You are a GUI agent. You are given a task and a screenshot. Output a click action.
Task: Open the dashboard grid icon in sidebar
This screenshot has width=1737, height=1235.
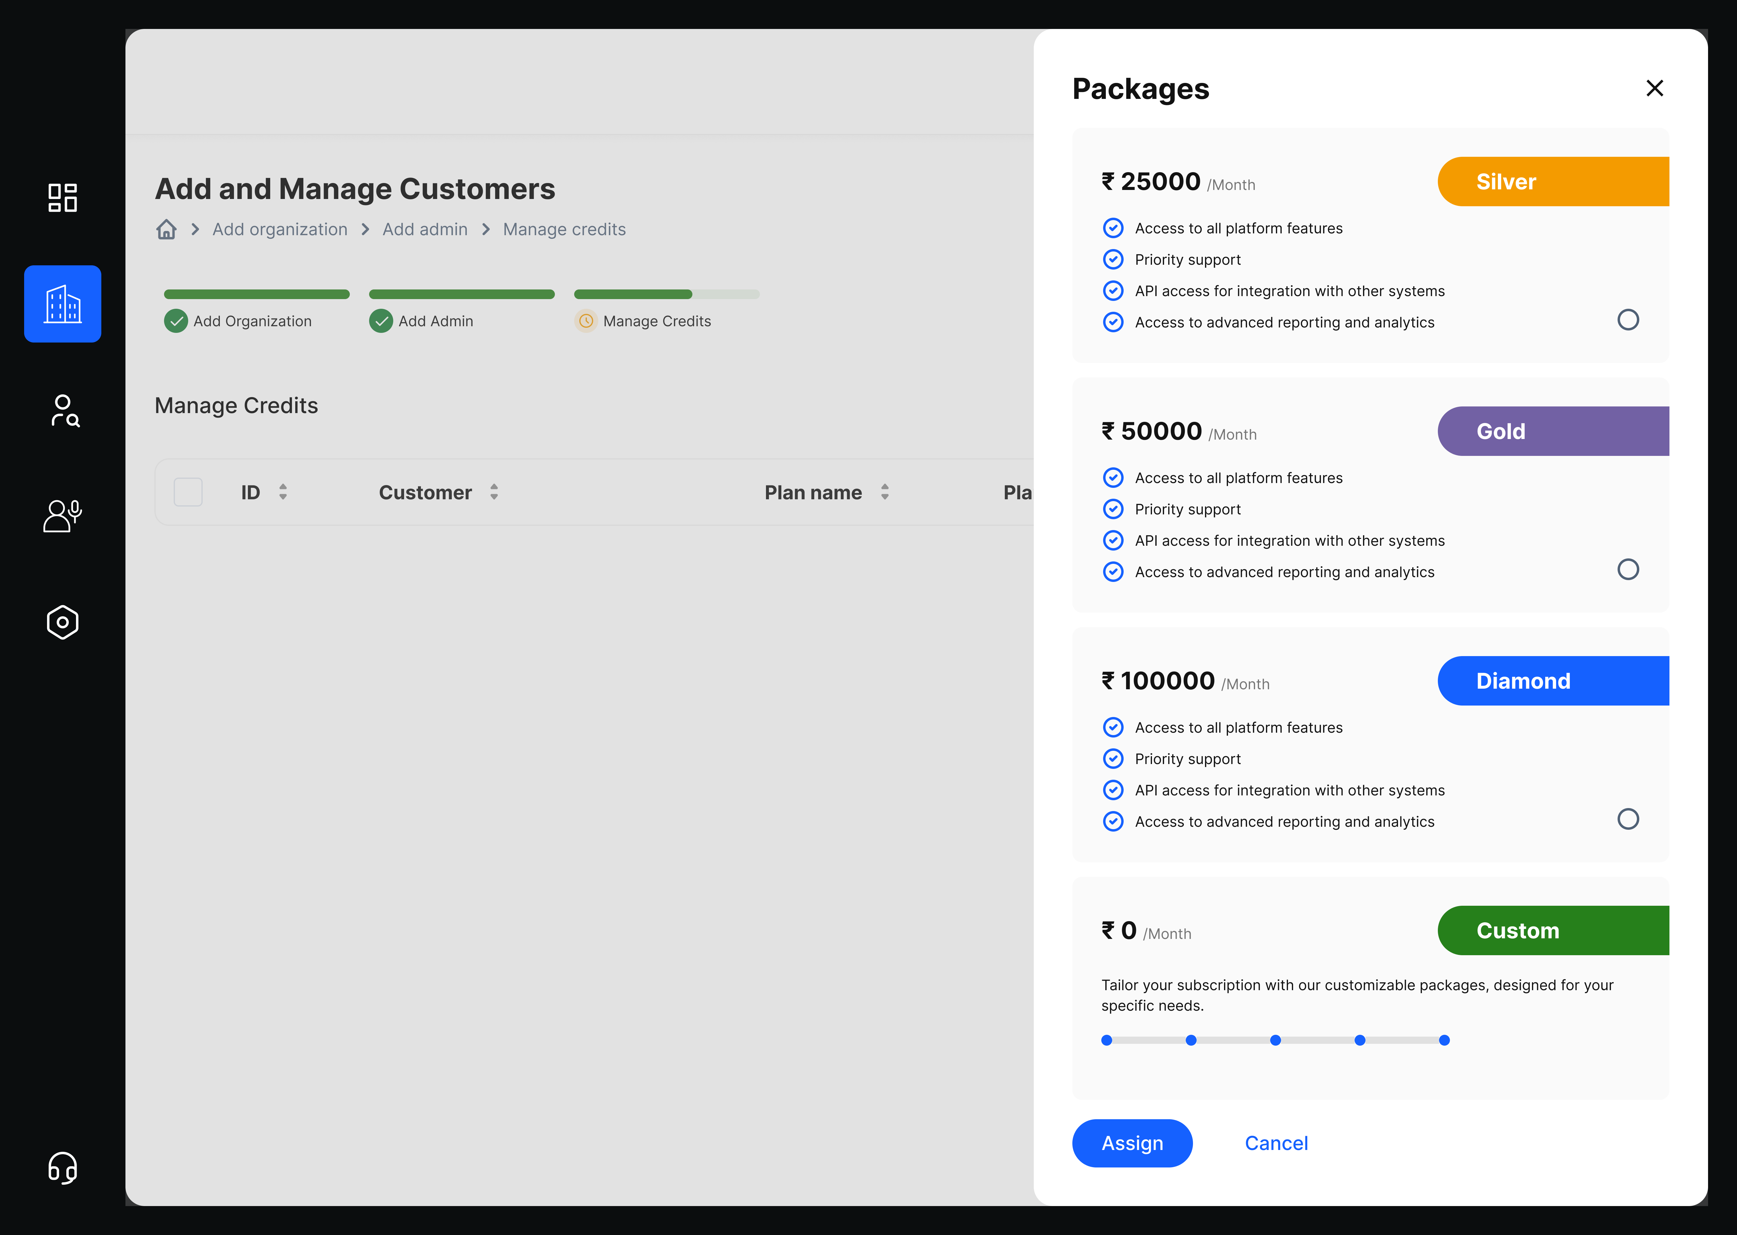click(62, 198)
